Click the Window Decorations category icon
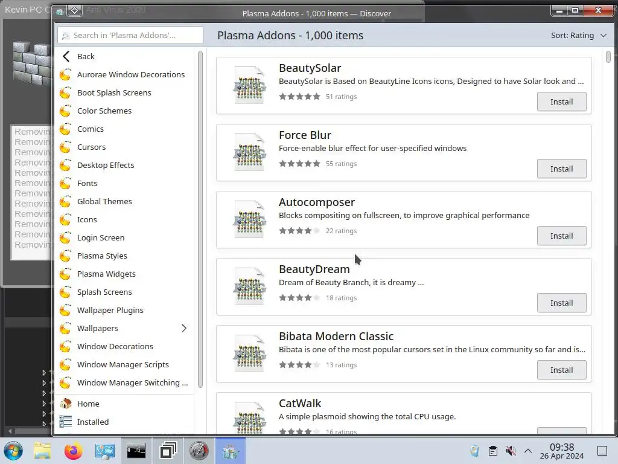 point(65,347)
